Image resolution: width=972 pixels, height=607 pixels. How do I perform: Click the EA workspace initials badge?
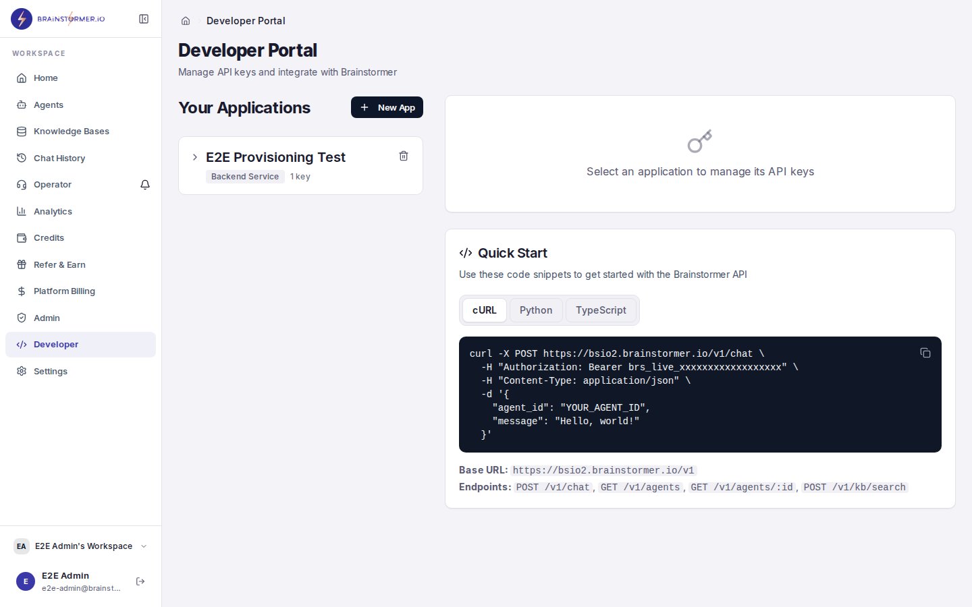pos(22,546)
